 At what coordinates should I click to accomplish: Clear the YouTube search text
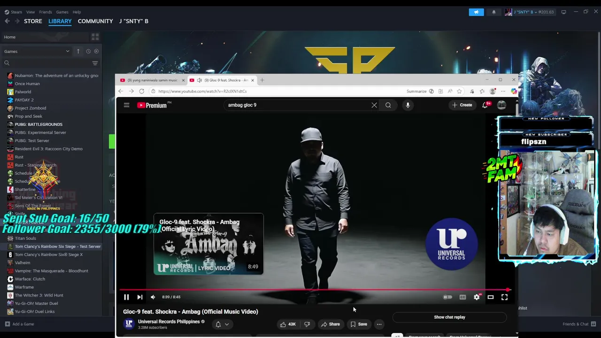point(374,105)
